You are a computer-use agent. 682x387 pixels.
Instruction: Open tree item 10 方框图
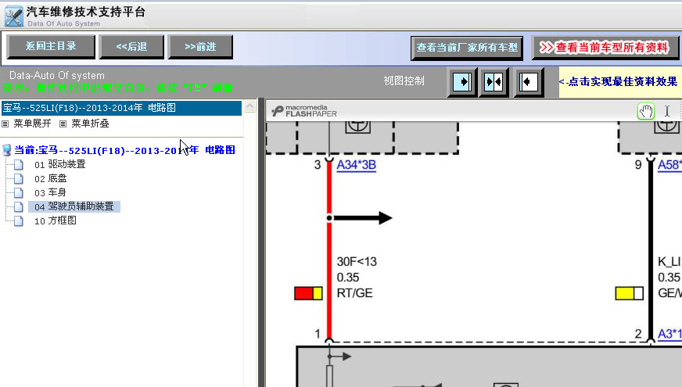(x=56, y=221)
